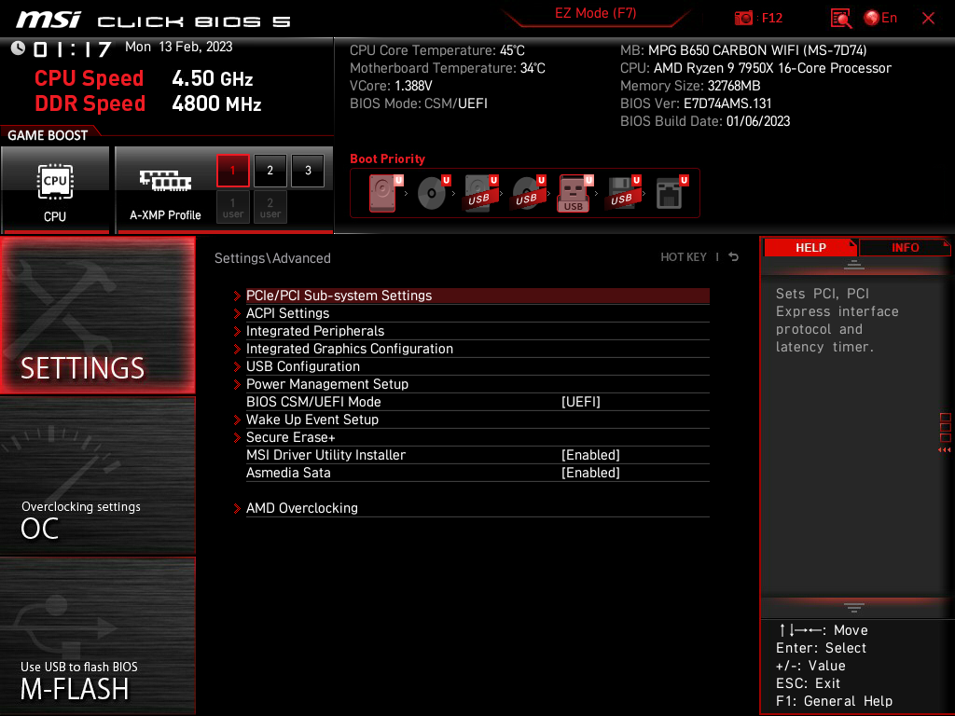Change language via the globe En icon
955x716 pixels.
coord(880,19)
